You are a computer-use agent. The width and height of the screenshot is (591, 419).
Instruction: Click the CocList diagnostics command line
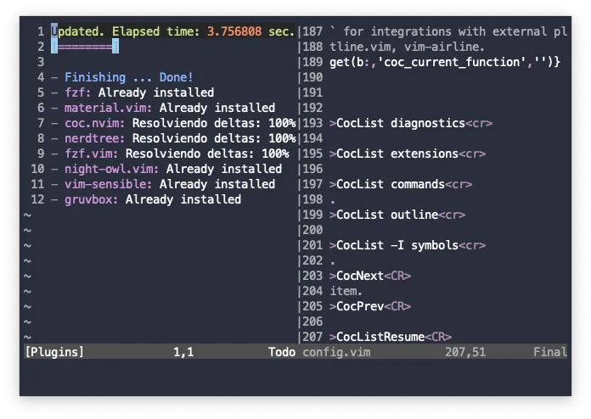(411, 123)
